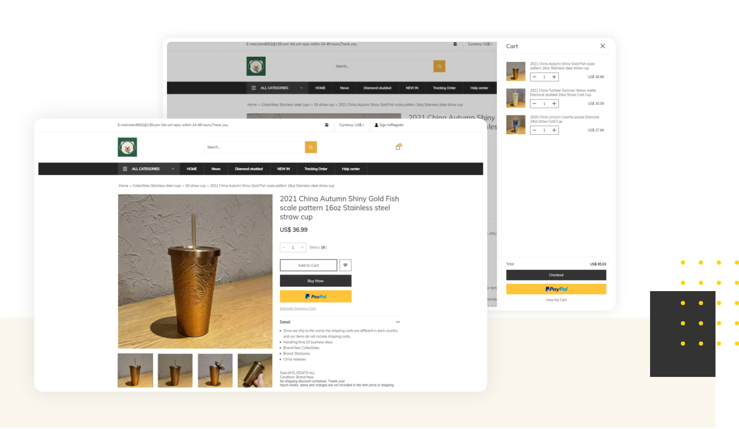
Task: Decrease quantity of Yellow matte tumbler in Cart
Action: coord(535,104)
